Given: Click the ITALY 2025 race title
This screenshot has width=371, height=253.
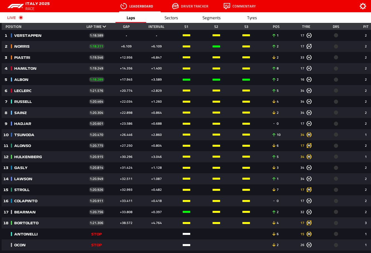Looking at the screenshot, I should click(38, 4).
